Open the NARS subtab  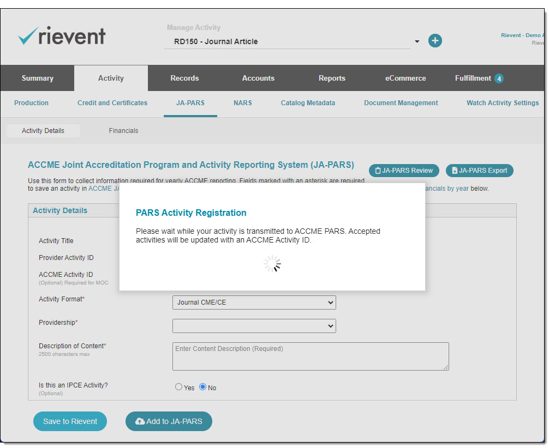click(243, 103)
